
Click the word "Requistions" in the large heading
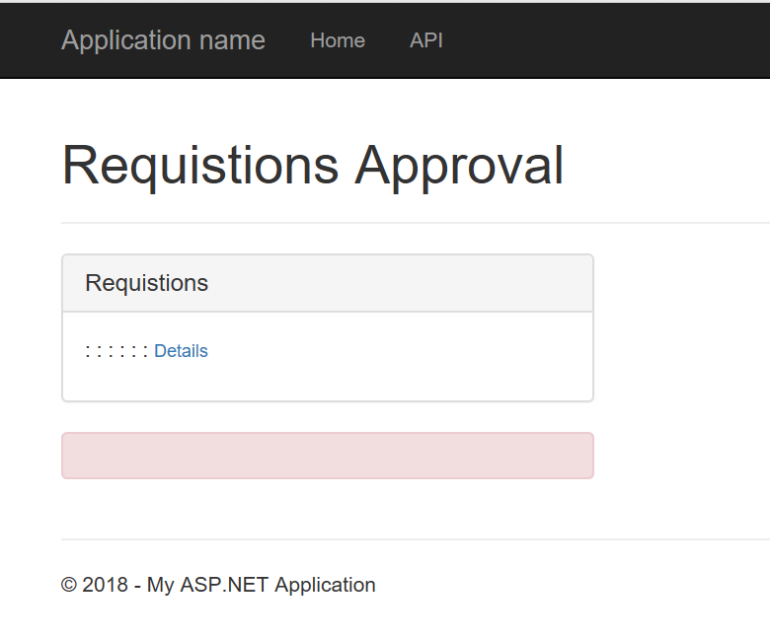click(x=200, y=167)
